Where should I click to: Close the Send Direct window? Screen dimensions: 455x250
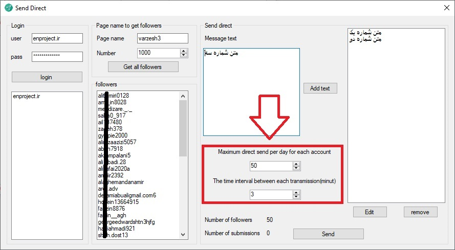(443, 7)
